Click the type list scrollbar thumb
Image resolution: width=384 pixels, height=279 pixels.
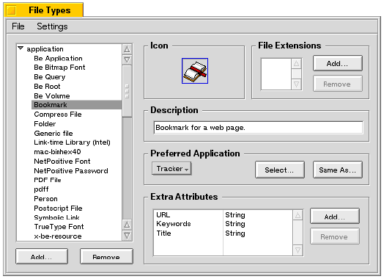(x=127, y=91)
